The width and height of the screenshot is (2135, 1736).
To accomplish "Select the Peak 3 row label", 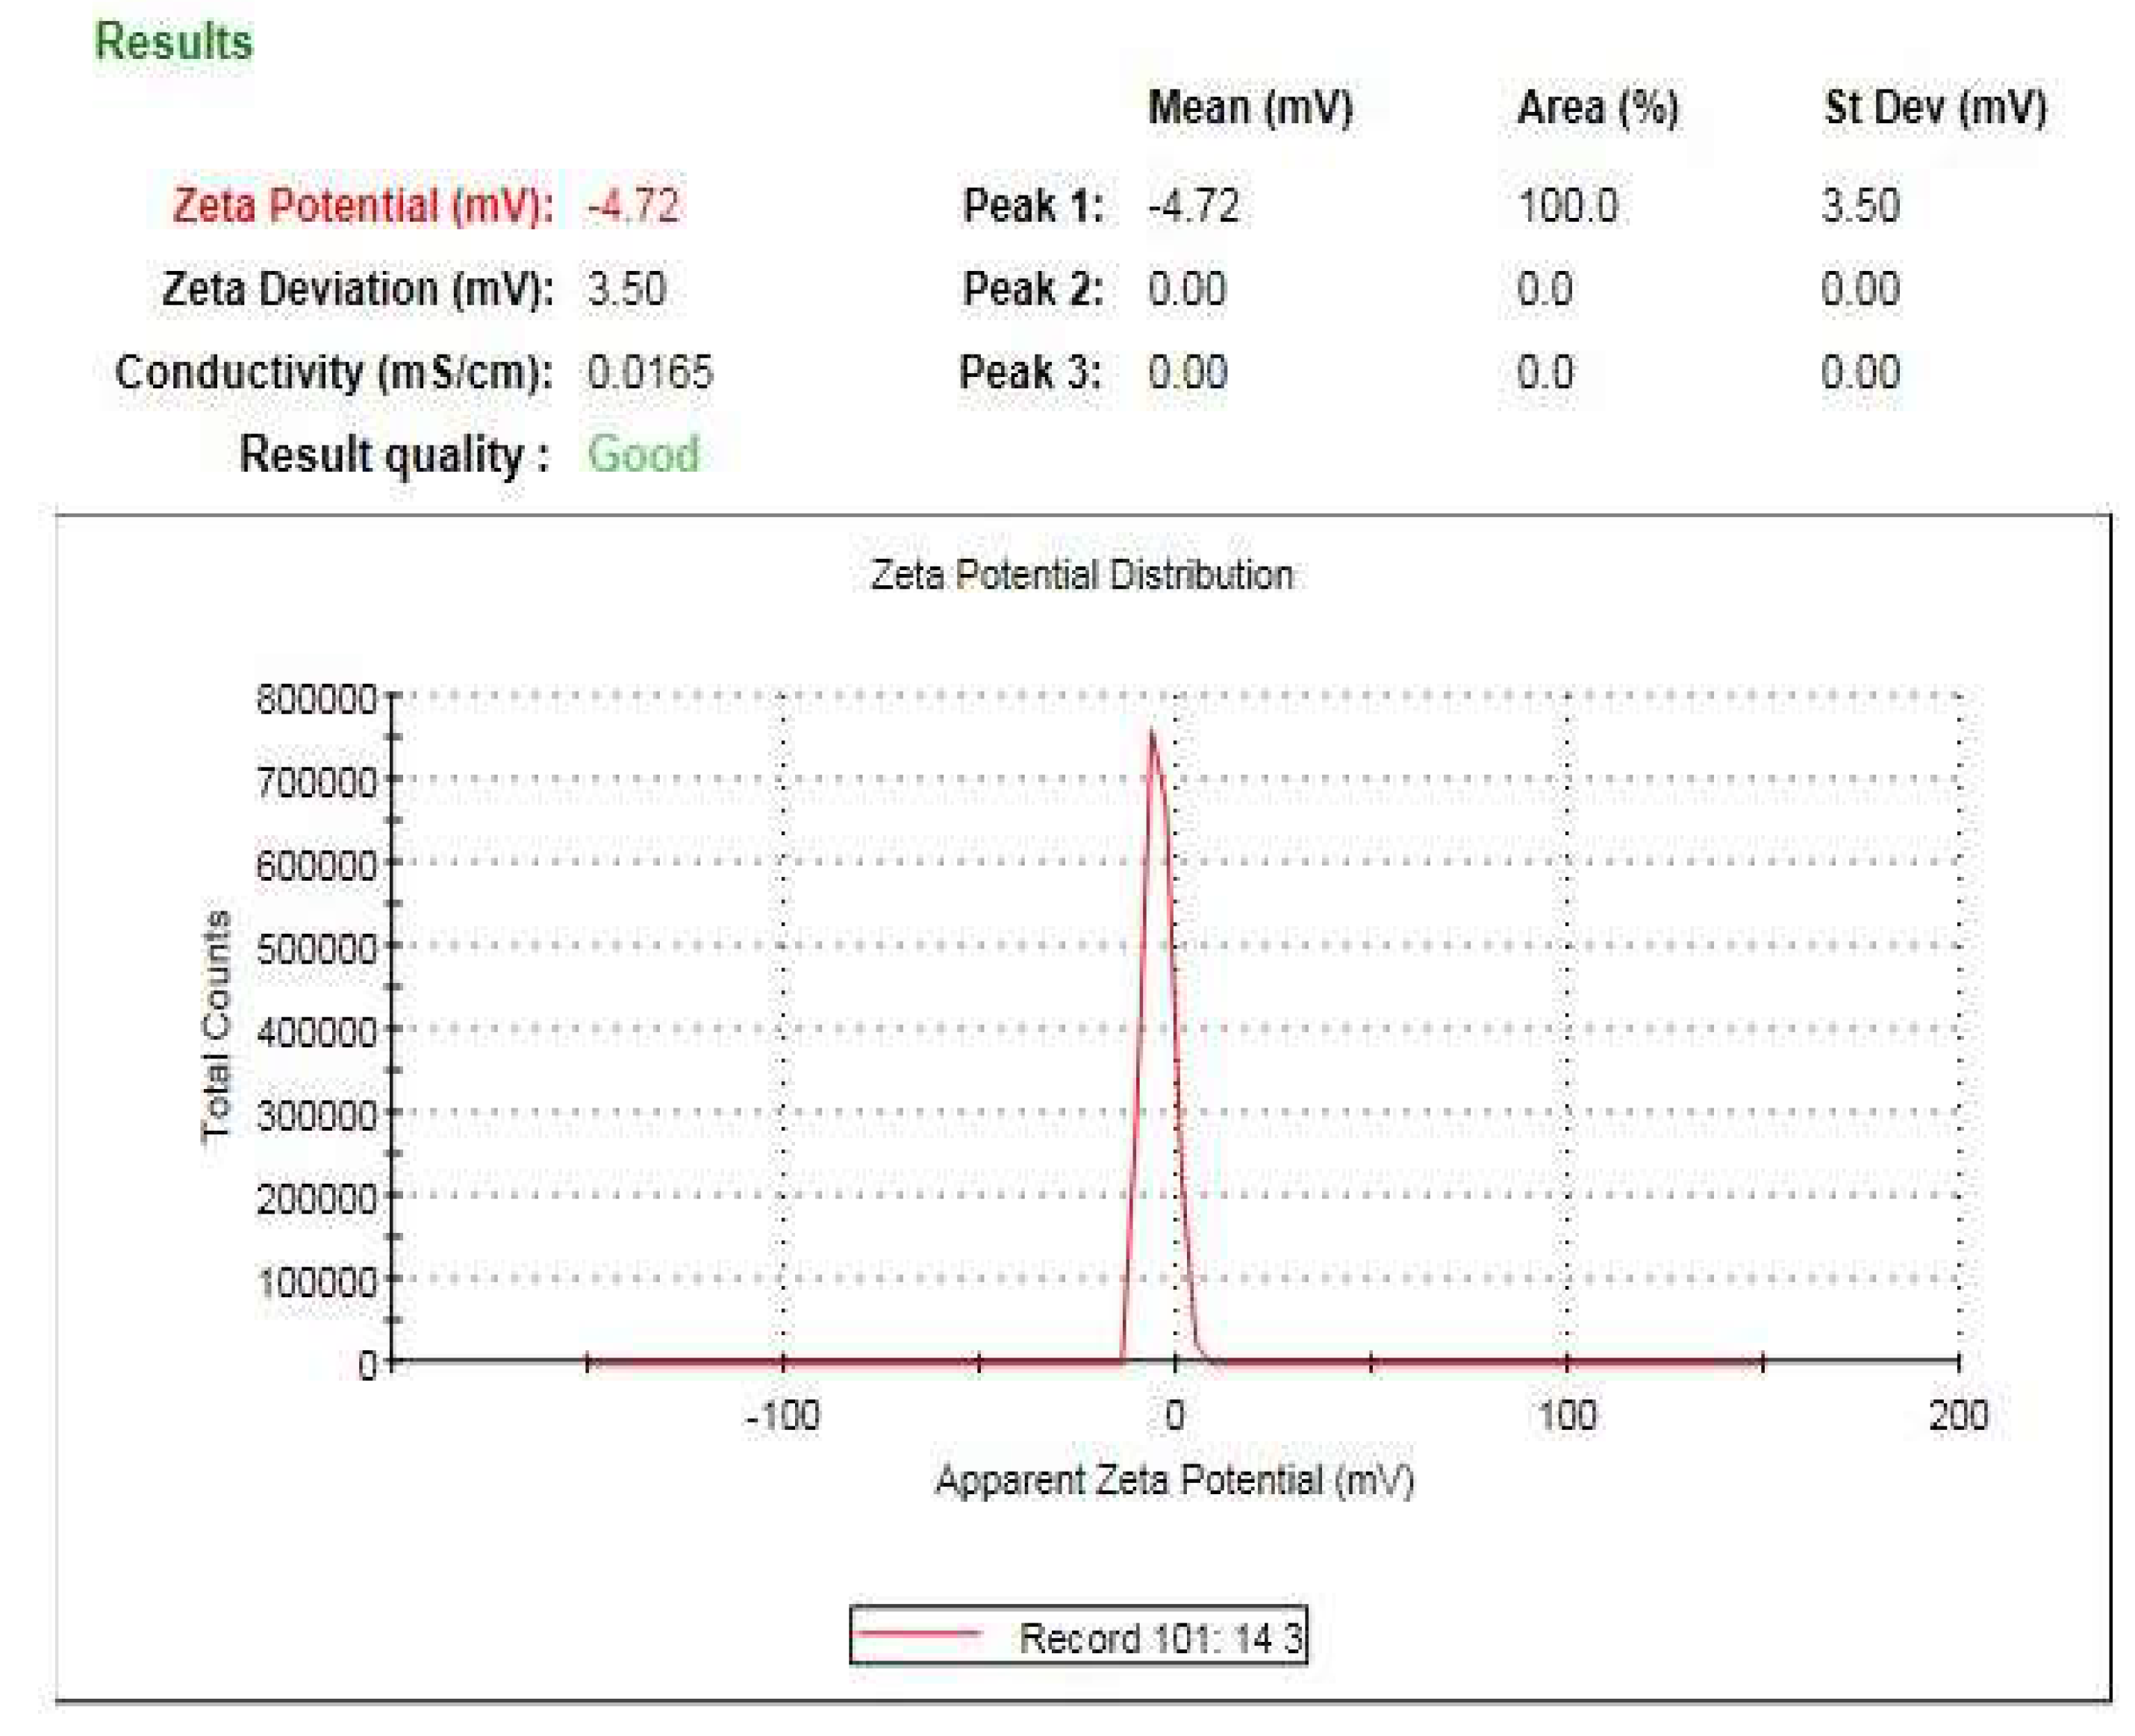I will pyautogui.click(x=1030, y=373).
